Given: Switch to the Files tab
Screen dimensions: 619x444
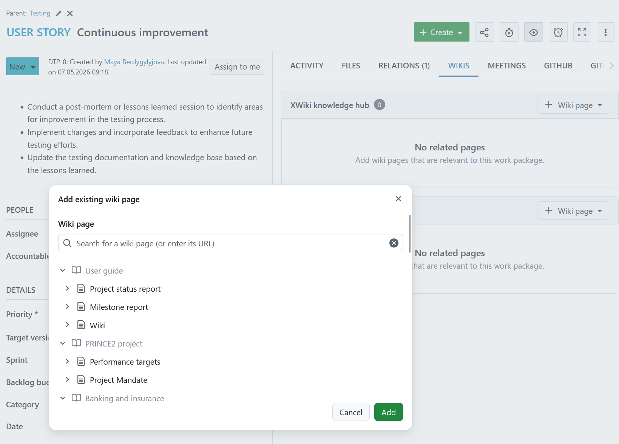Looking at the screenshot, I should [351, 66].
